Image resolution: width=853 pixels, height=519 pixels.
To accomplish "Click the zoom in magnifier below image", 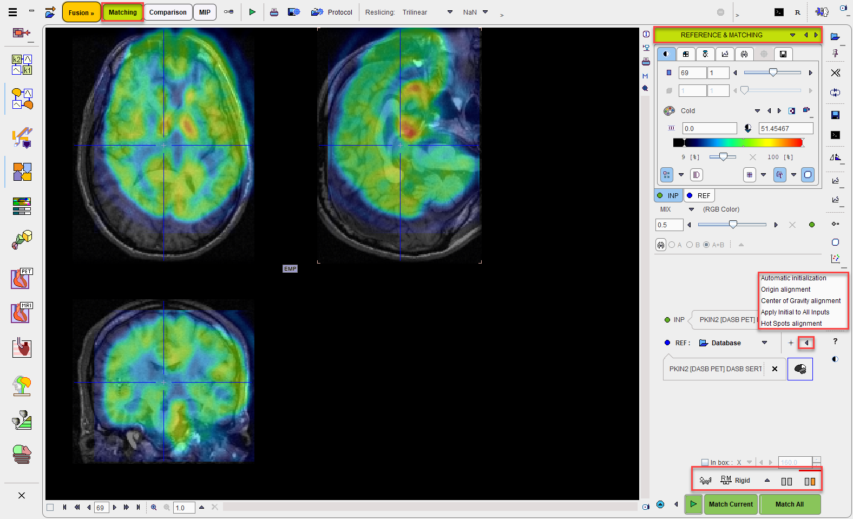I will tap(154, 507).
